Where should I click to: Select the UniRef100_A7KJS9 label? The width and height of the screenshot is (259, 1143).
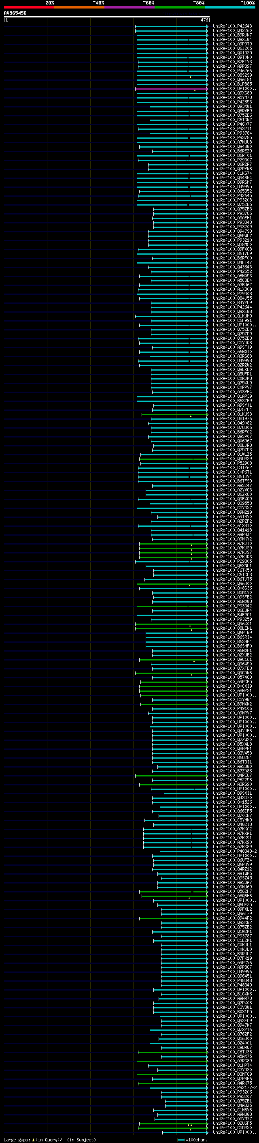point(232,548)
